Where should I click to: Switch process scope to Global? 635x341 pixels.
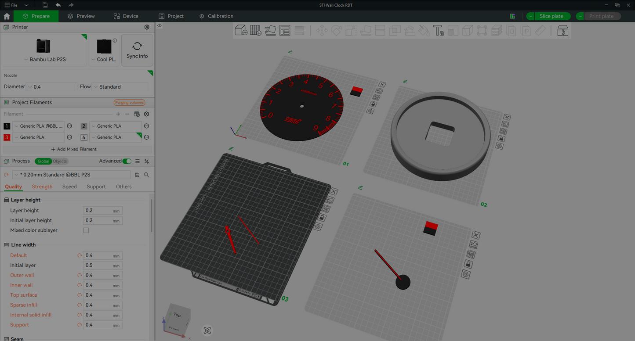(x=44, y=161)
